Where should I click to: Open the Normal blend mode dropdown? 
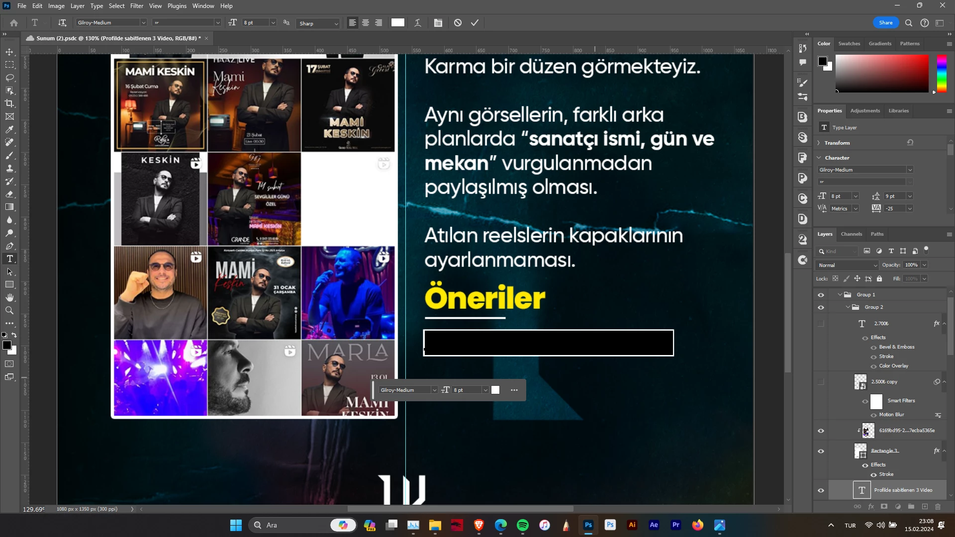point(848,266)
